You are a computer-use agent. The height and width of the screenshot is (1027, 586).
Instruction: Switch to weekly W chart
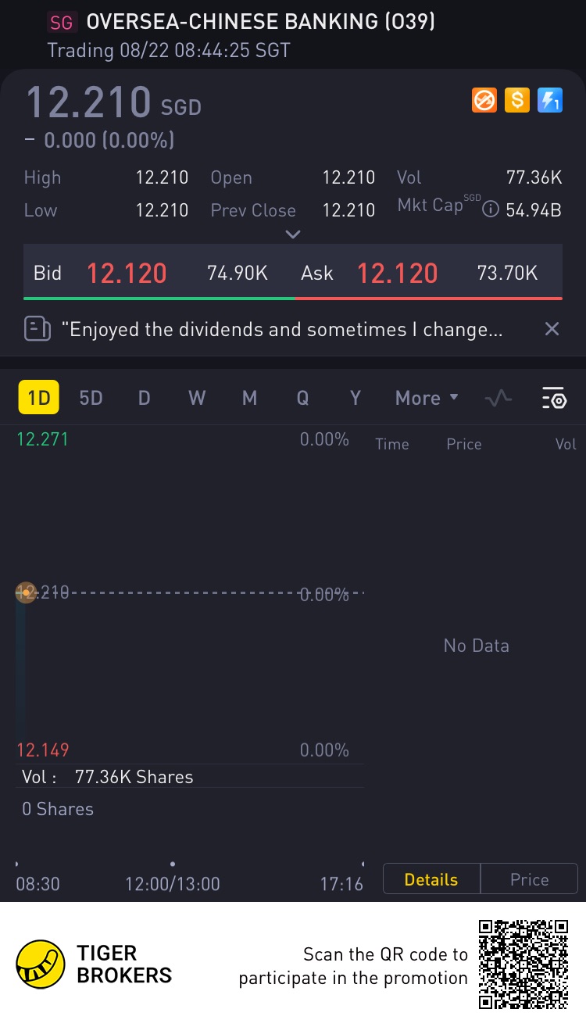197,398
